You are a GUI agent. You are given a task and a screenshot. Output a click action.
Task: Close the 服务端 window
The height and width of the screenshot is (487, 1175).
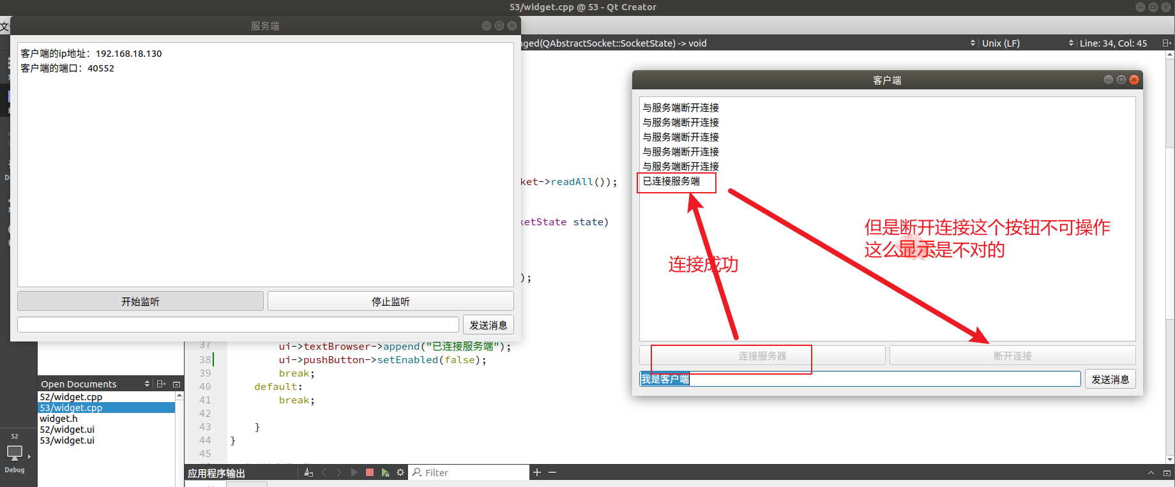click(x=512, y=26)
